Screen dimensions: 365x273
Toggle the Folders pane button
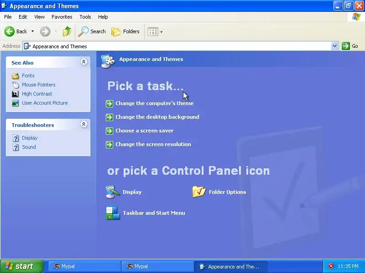(125, 31)
